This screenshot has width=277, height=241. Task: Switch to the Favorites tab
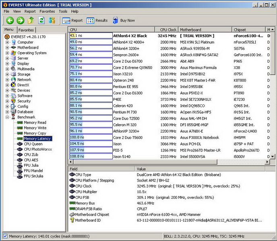point(26,30)
